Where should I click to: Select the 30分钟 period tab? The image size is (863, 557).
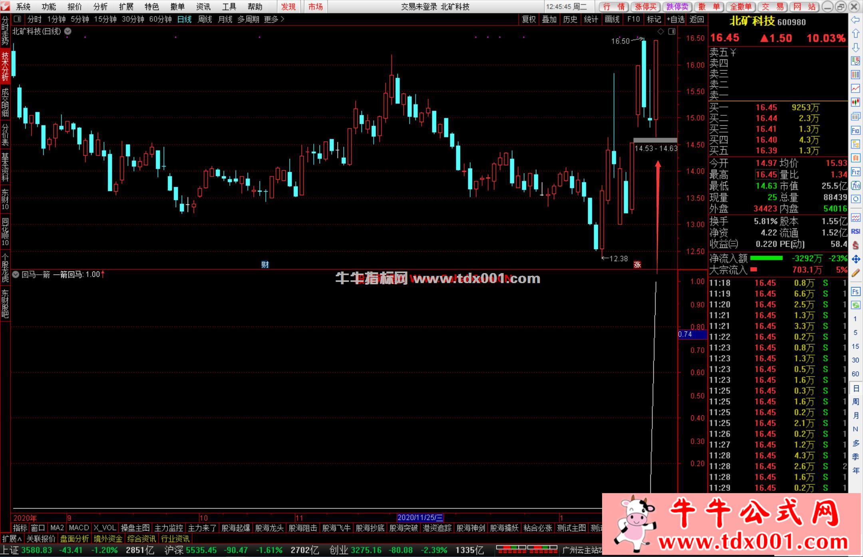point(133,19)
